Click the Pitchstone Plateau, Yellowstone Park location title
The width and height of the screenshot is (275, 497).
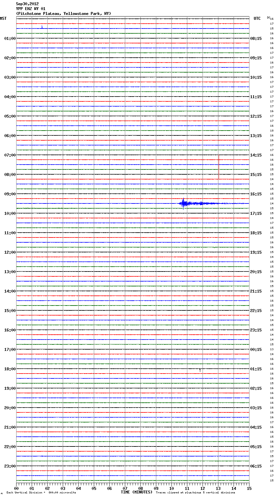click(x=63, y=14)
